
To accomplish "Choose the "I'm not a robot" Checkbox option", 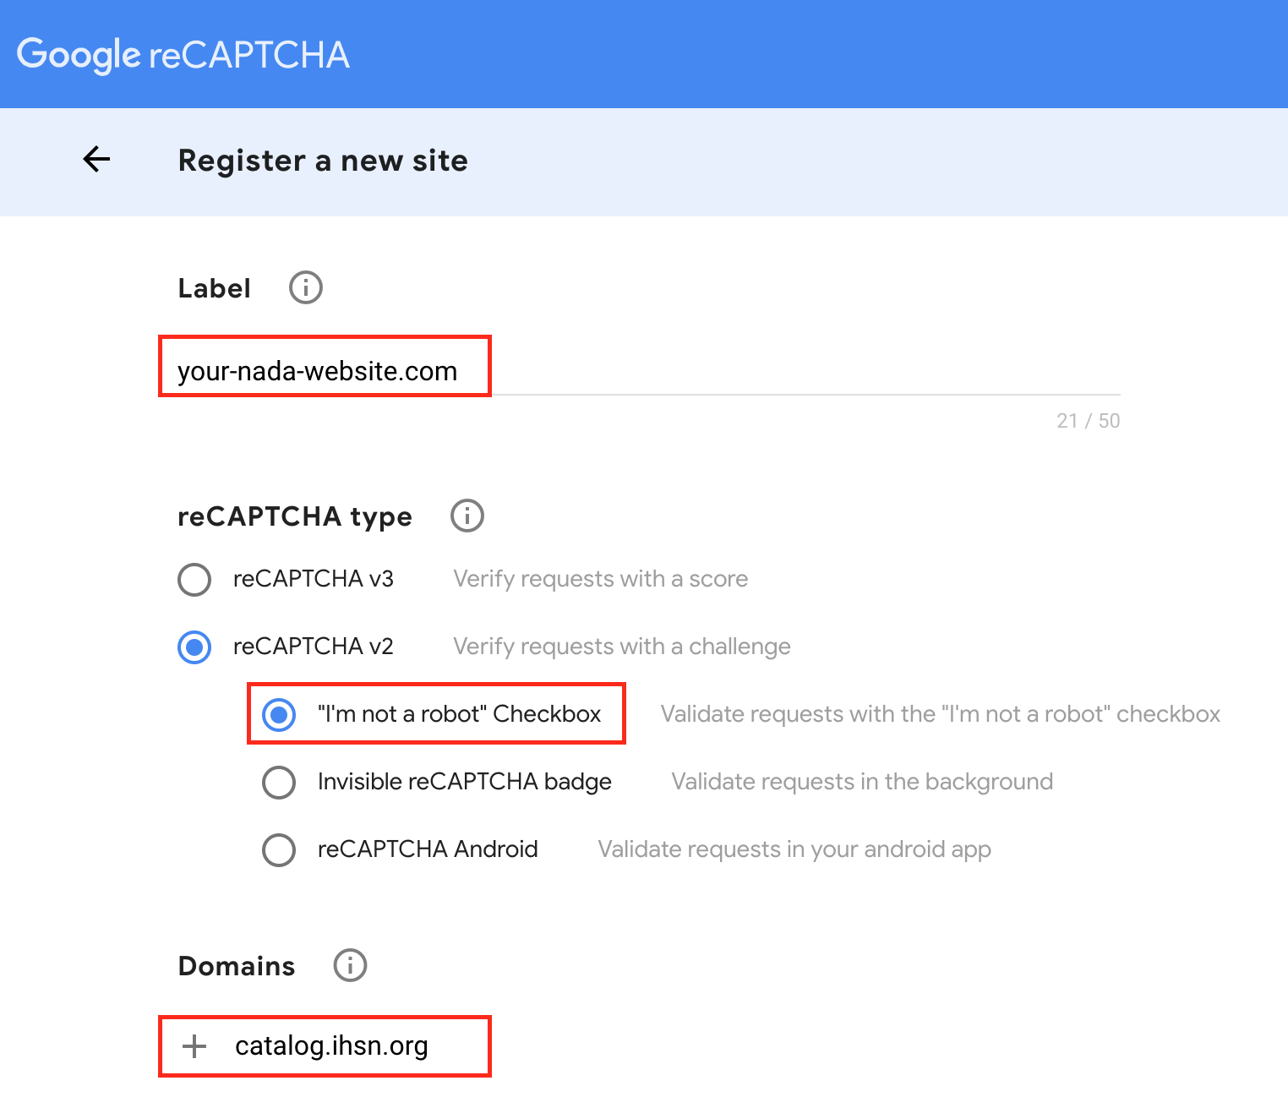I will coord(279,715).
